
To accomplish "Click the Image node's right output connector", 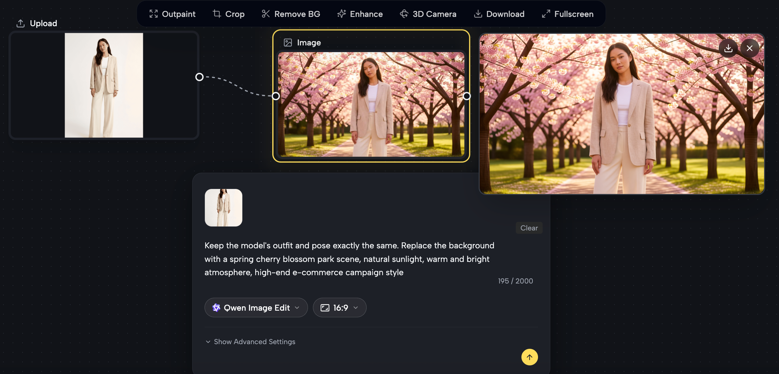I will (x=467, y=96).
